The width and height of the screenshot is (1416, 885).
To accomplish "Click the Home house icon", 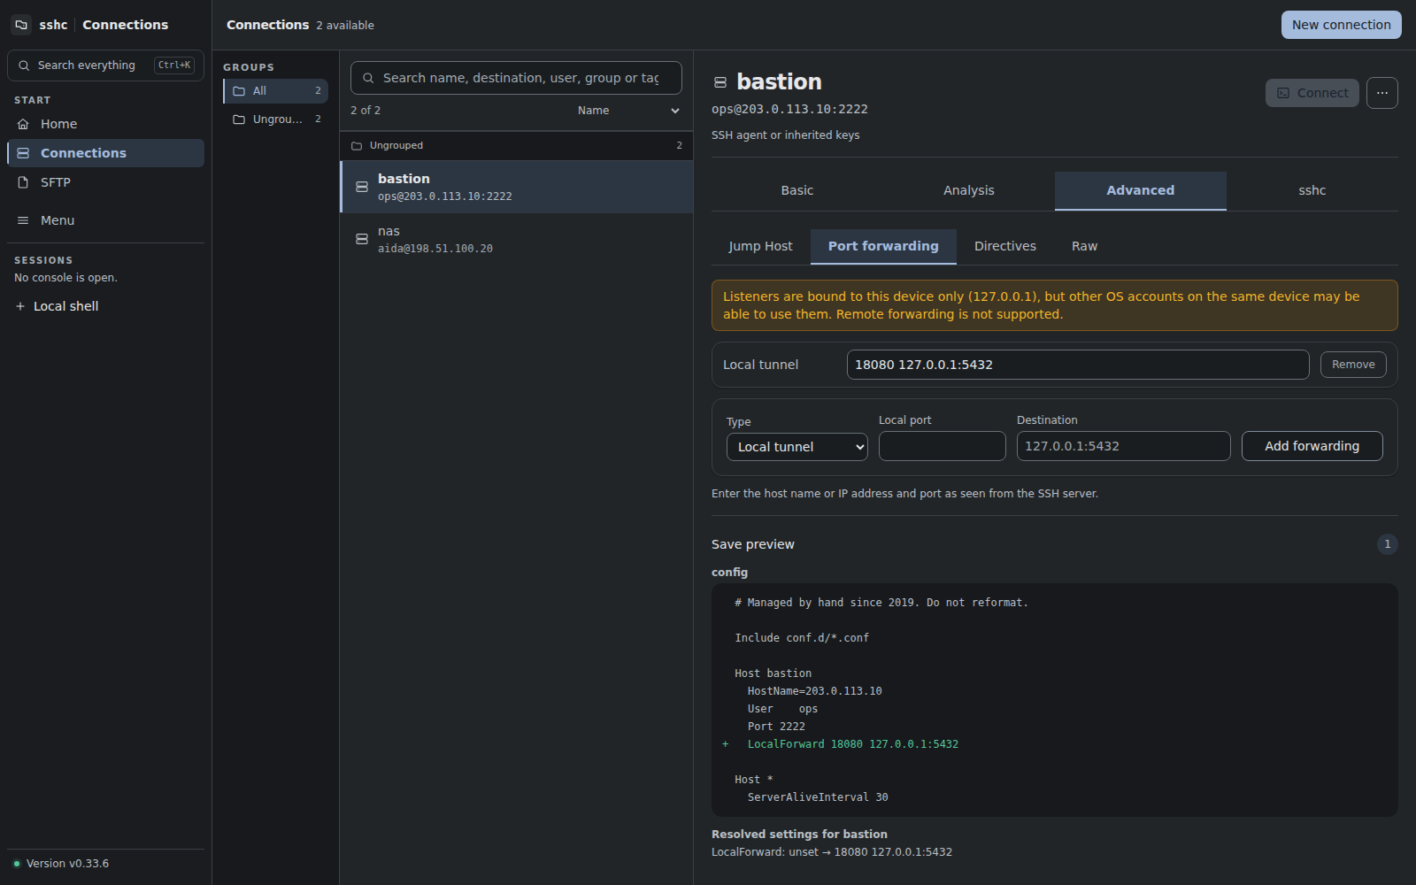I will click(23, 124).
